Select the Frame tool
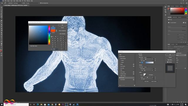The image size is (188, 106). [1, 17]
